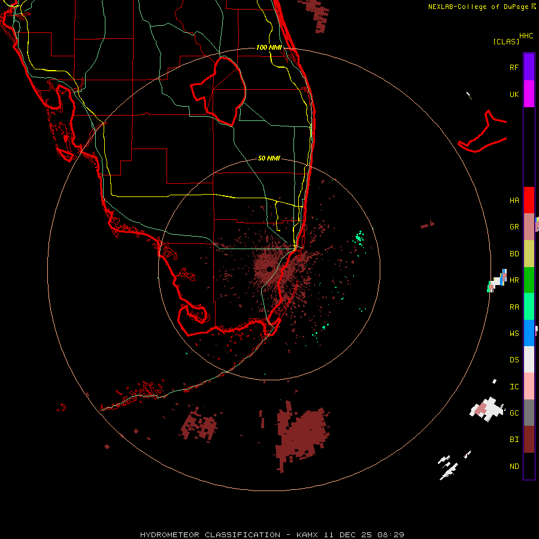Click the Bahamas island outline at right

coord(483,132)
